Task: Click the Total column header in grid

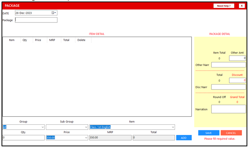Action: tap(66, 40)
